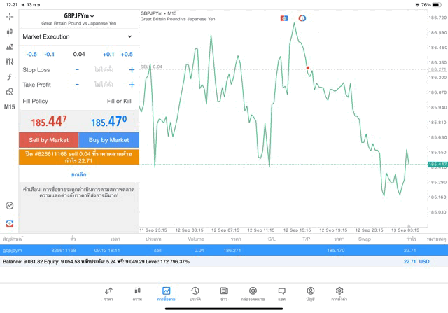Open the candlestick chart type icon
Screen dimensions: 448x313
click(x=9, y=32)
